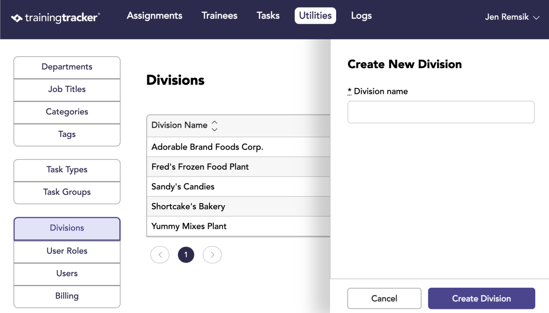The width and height of the screenshot is (549, 313).
Task: Select the Sandy's Candies row
Action: (x=238, y=186)
